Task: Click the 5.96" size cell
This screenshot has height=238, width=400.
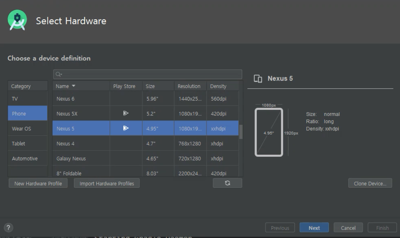Action: click(x=158, y=99)
